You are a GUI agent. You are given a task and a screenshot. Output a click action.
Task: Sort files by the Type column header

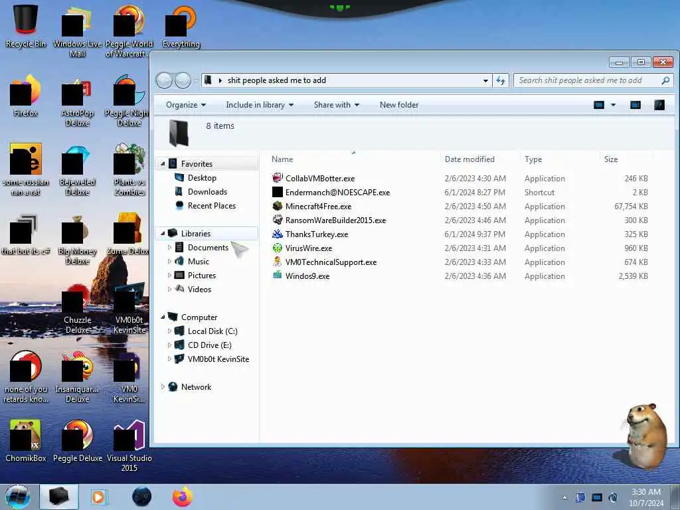(559, 159)
